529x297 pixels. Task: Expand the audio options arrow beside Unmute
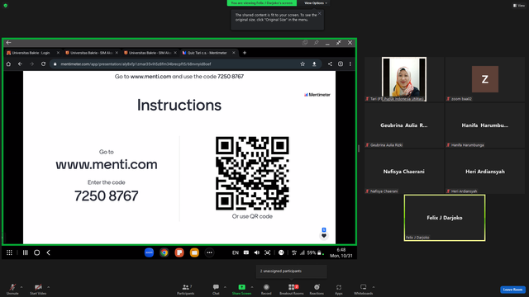point(21,287)
